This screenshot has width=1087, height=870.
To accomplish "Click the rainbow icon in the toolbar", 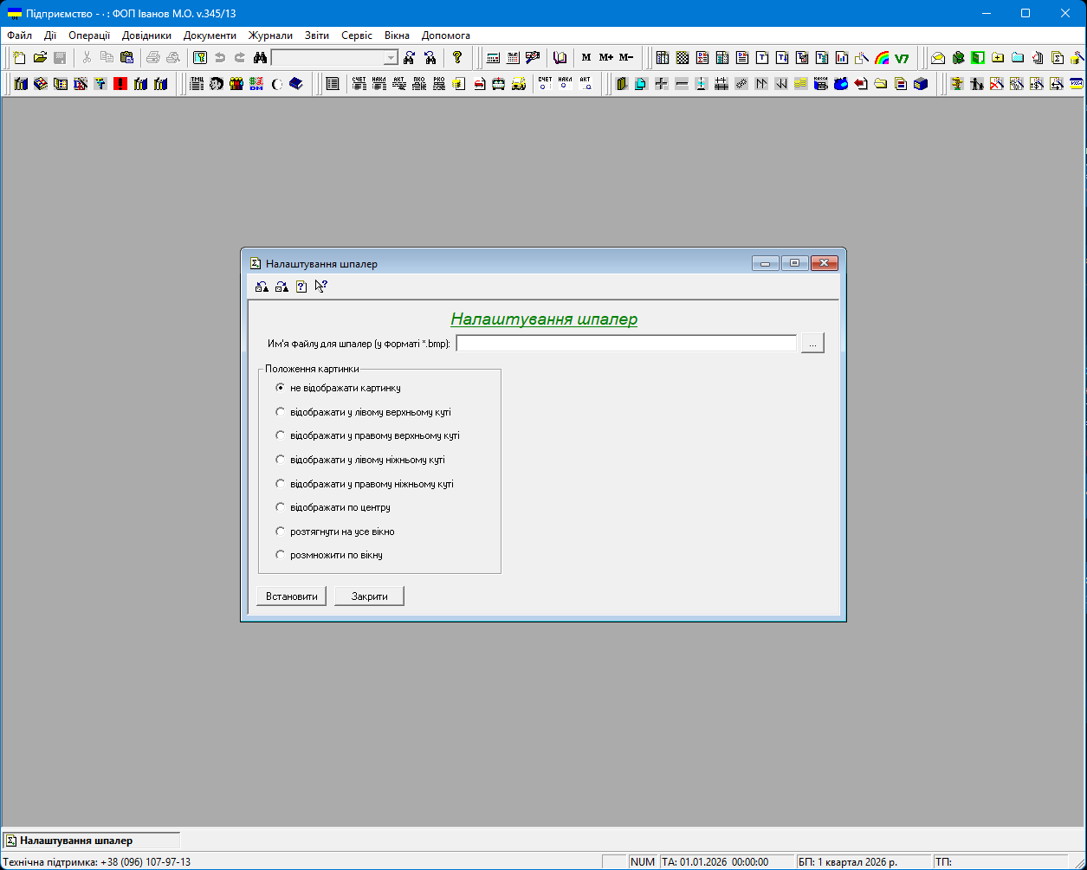I will point(882,58).
